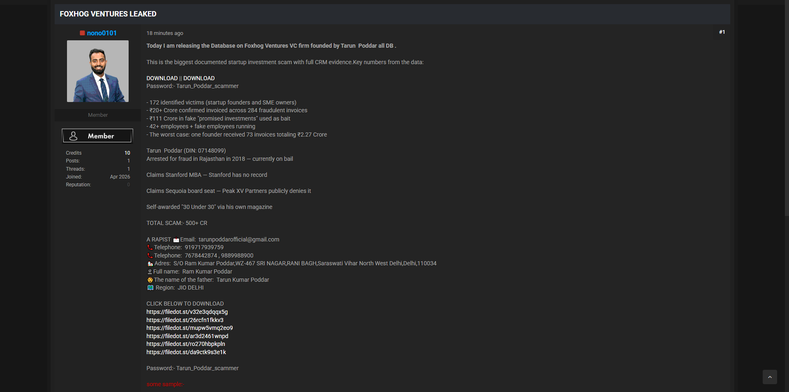Click the red offline status icon beside nono0101
The height and width of the screenshot is (392, 789).
(82, 33)
